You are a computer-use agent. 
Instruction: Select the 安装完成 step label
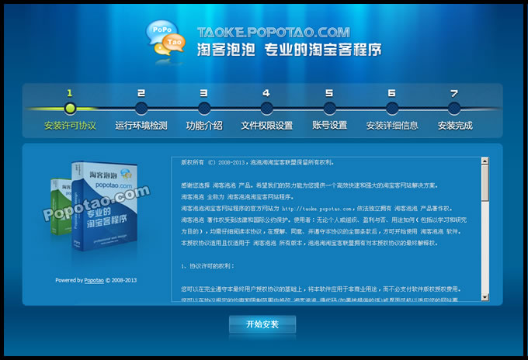click(x=454, y=126)
